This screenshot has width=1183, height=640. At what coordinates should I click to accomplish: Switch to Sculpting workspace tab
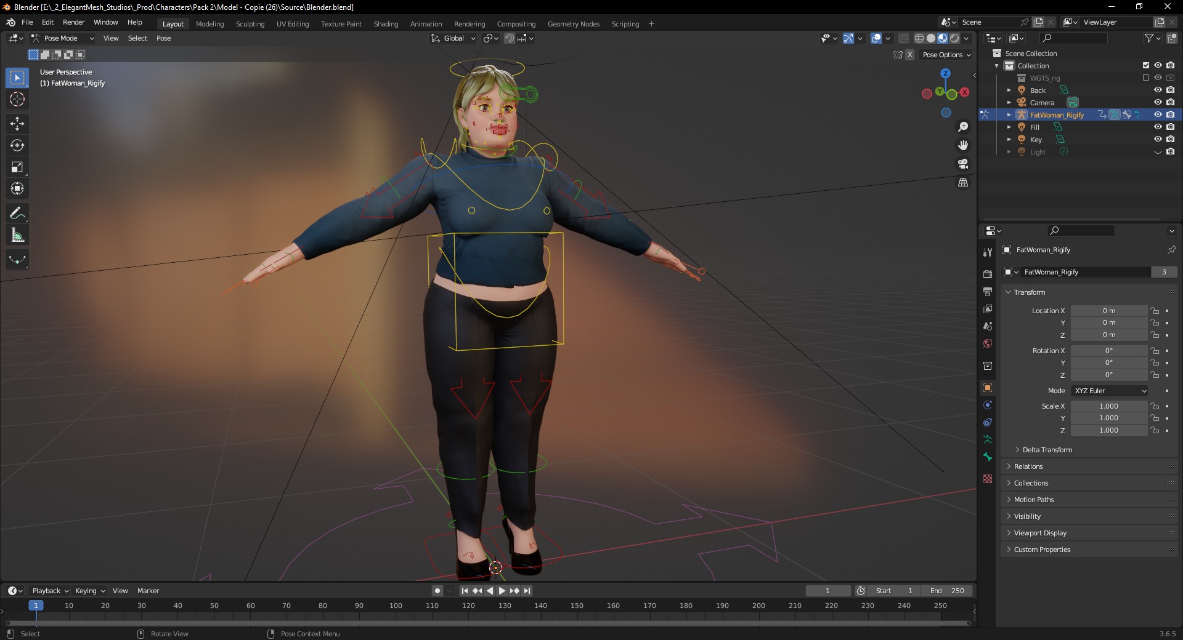[x=250, y=24]
